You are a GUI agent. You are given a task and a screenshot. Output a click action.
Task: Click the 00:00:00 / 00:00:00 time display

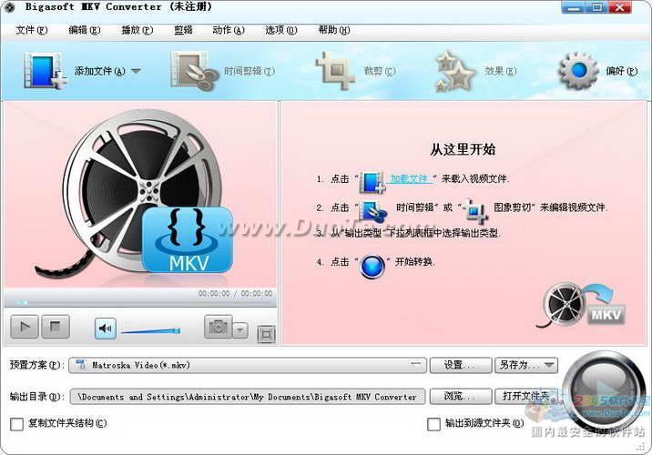coord(235,293)
